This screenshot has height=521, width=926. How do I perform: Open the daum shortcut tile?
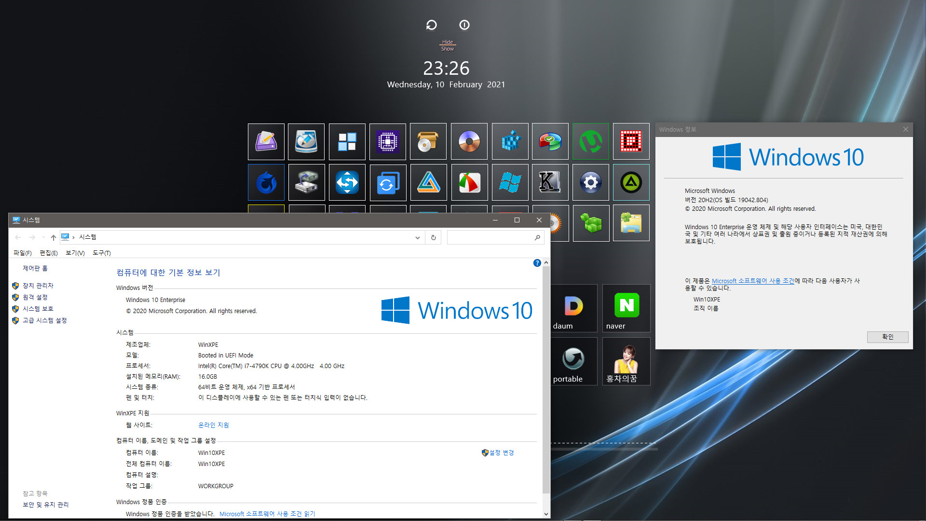pyautogui.click(x=574, y=308)
